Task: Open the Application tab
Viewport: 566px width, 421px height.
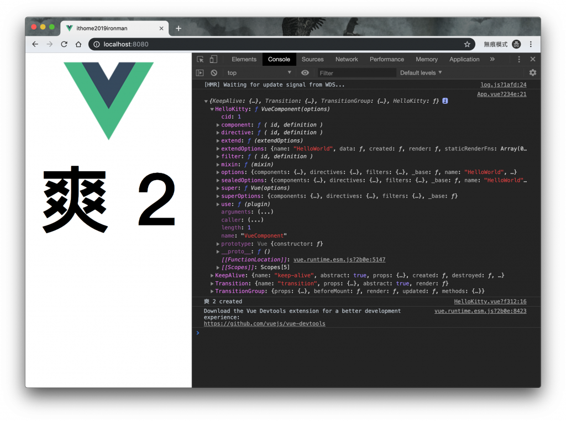Action: point(464,59)
